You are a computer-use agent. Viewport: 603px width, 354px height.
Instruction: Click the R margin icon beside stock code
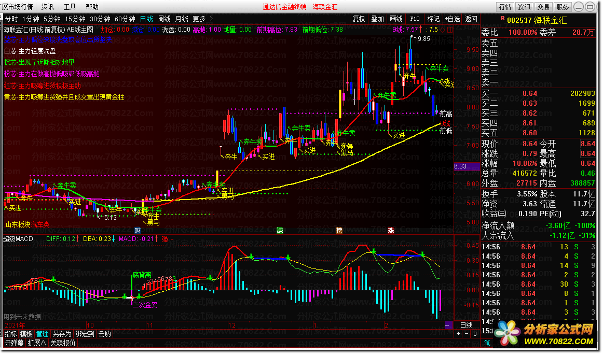503,19
